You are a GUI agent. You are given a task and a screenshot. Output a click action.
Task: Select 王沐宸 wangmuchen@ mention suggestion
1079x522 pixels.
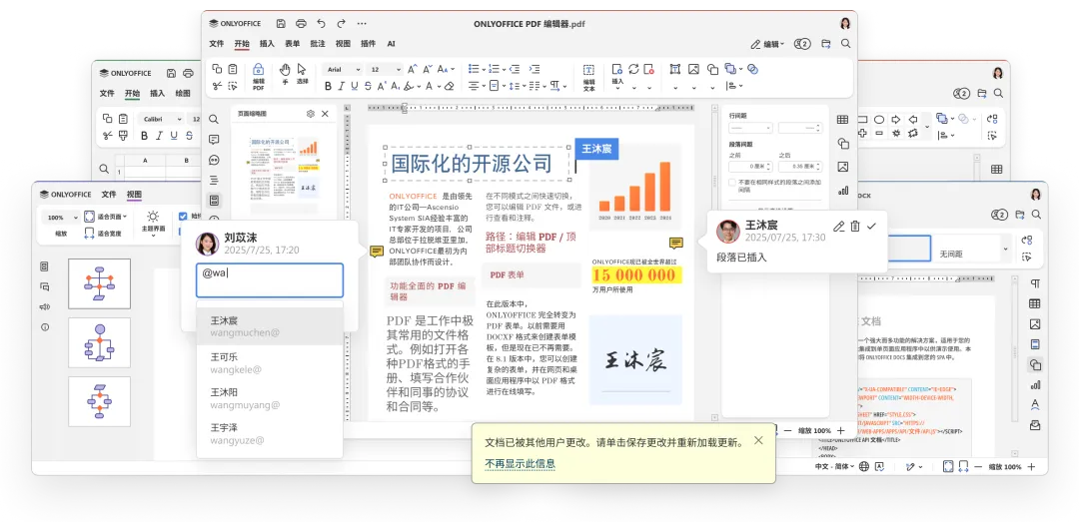[270, 326]
